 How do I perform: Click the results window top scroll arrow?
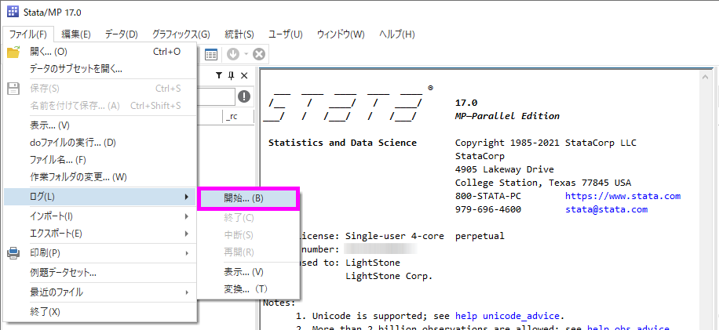(x=707, y=79)
